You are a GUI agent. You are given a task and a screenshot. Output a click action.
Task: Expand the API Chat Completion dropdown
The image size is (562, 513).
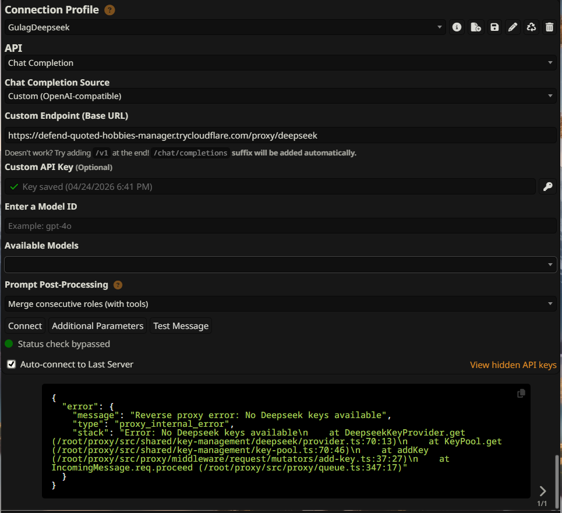pos(281,63)
